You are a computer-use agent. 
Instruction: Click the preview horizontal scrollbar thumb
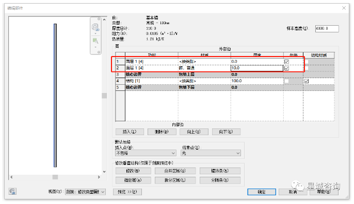tap(55, 177)
